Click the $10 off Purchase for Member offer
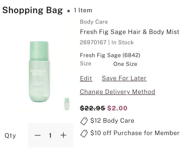The width and height of the screenshot is (184, 151). (135, 133)
